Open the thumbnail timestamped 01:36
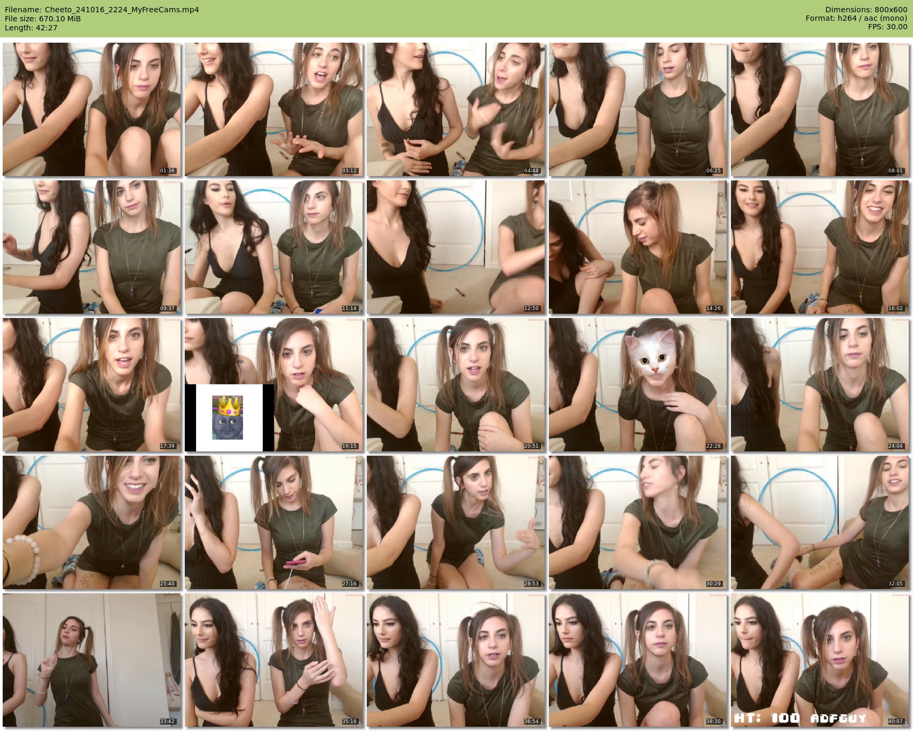Viewport: 913px width, 731px height. 92,109
